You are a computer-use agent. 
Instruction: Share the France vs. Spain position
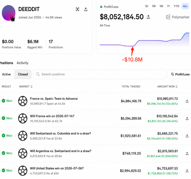[x=187, y=101]
